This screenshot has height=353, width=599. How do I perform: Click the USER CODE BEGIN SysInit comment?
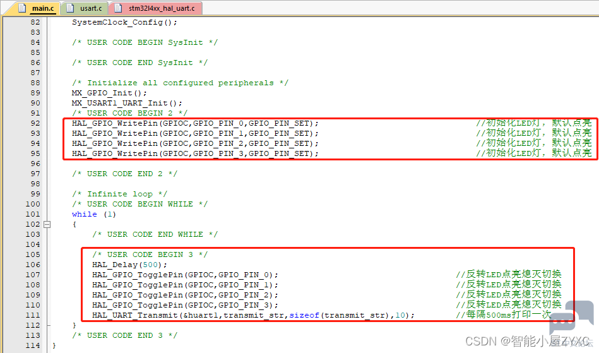click(145, 42)
